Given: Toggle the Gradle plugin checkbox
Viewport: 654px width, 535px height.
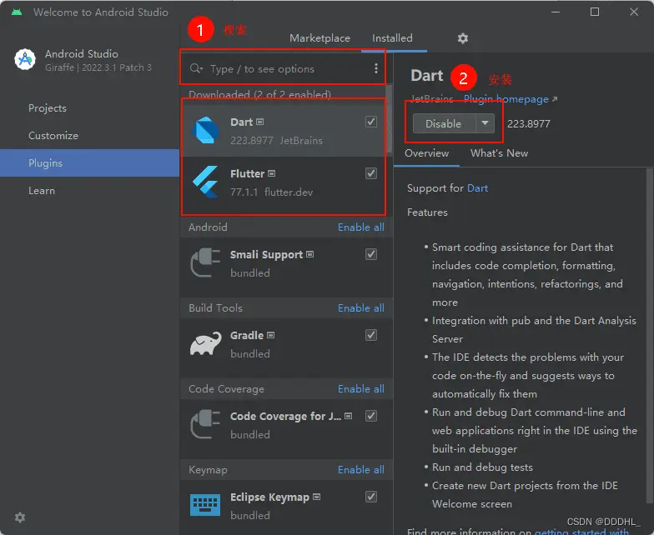Looking at the screenshot, I should tap(371, 335).
